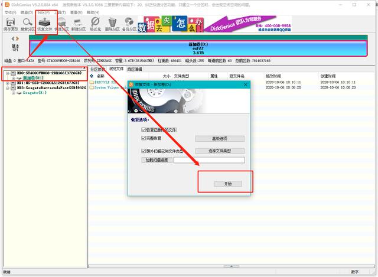The image size is (378, 277).
Task: Choose the 新建分区 new partition icon
Action: point(79,22)
